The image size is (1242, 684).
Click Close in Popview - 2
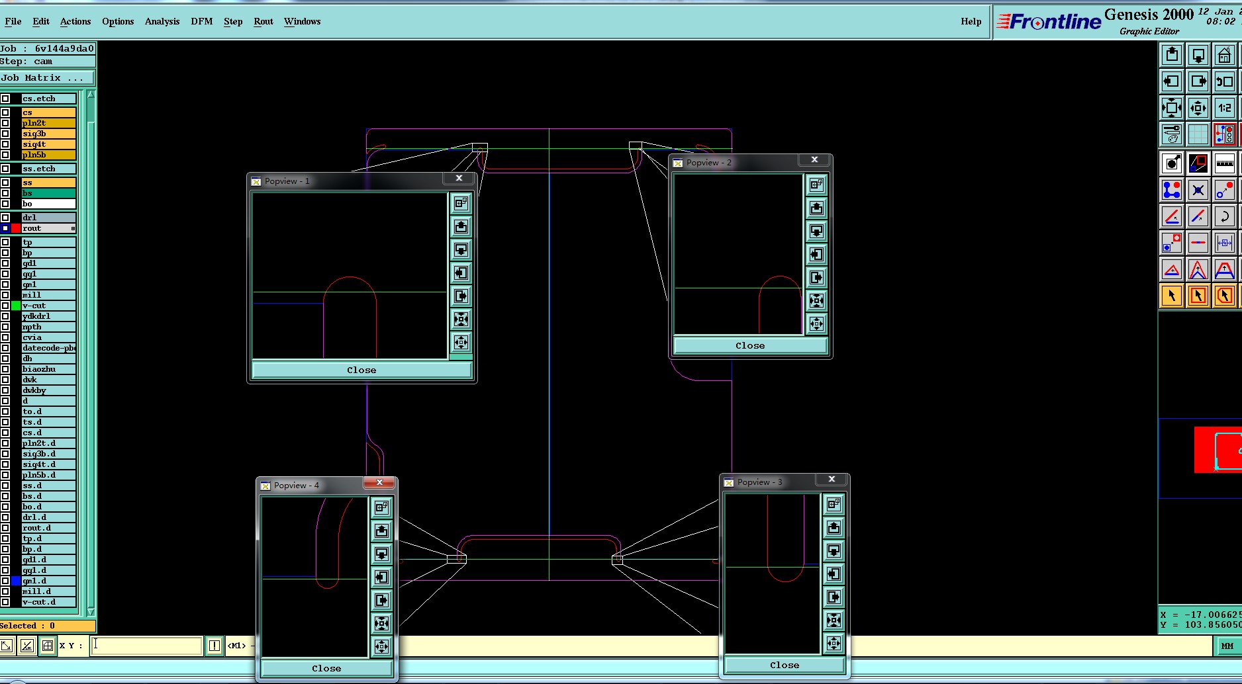(x=750, y=346)
